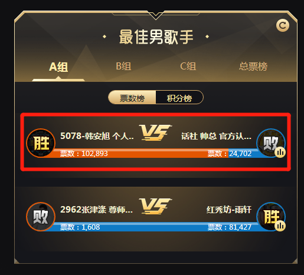Switch ranking toggle to 积分榜
This screenshot has height=275, width=304.
[x=179, y=98]
